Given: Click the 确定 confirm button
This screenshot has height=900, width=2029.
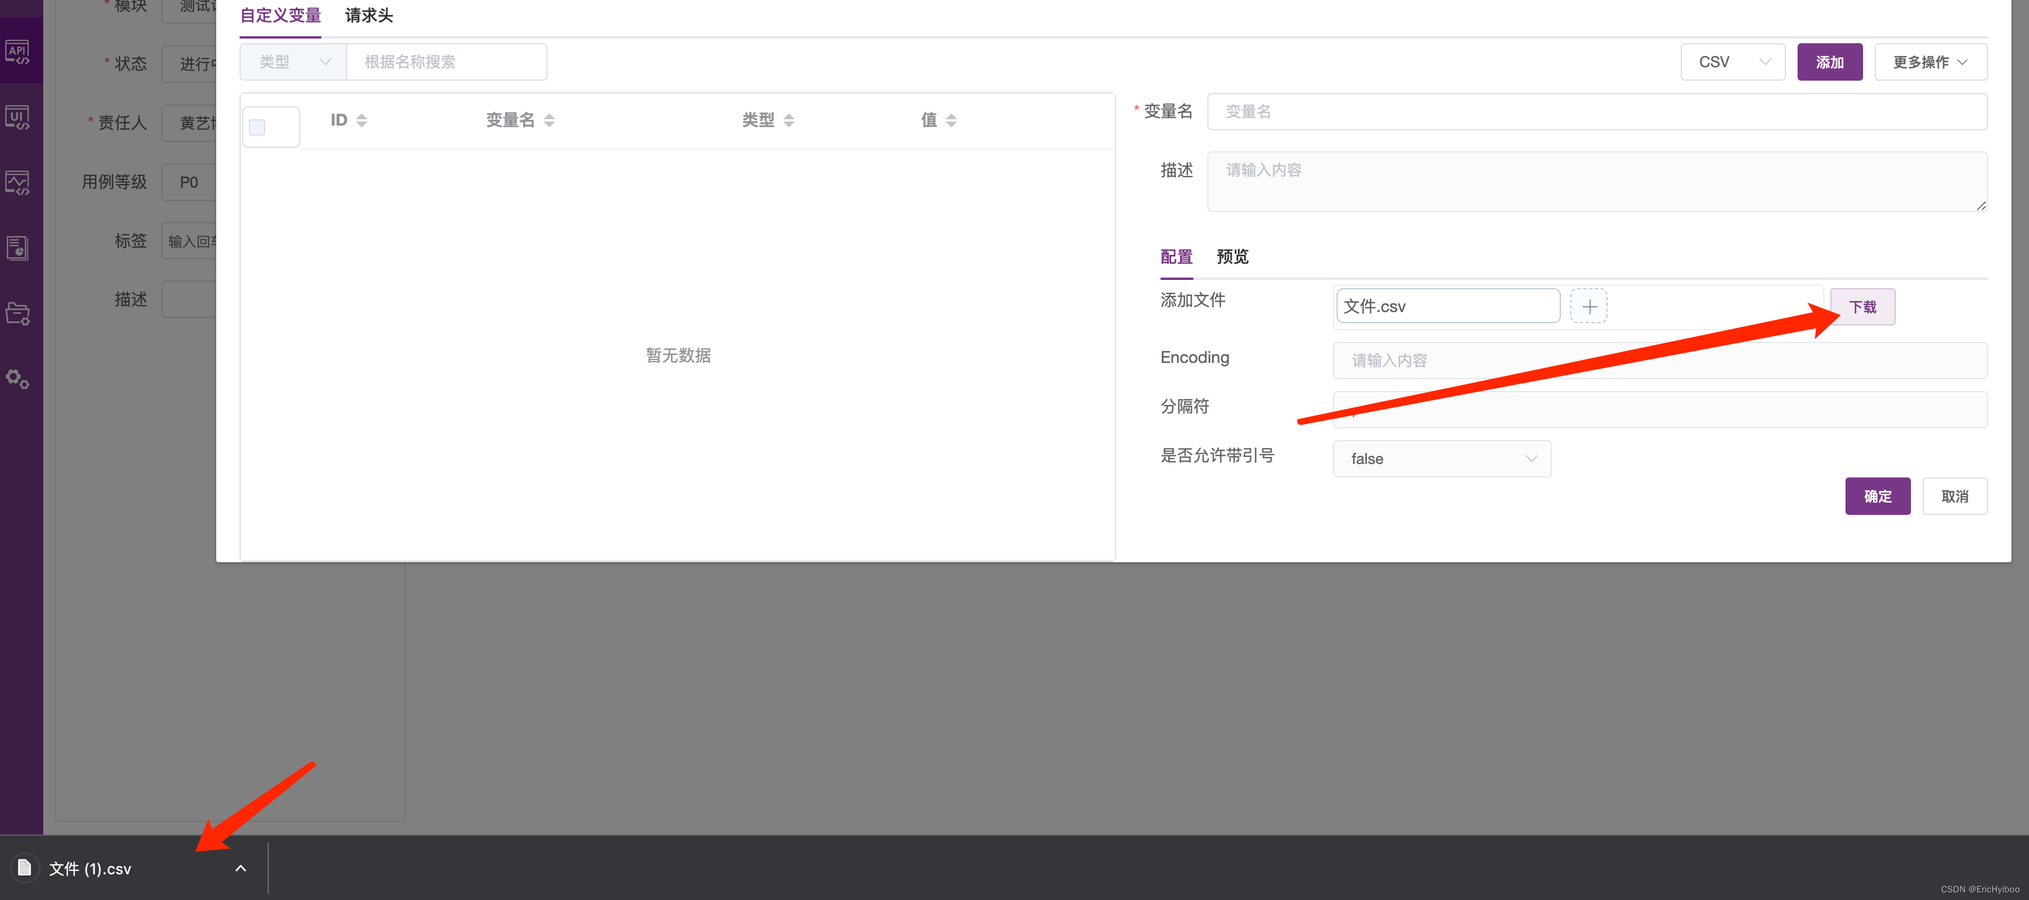Looking at the screenshot, I should point(1877,497).
